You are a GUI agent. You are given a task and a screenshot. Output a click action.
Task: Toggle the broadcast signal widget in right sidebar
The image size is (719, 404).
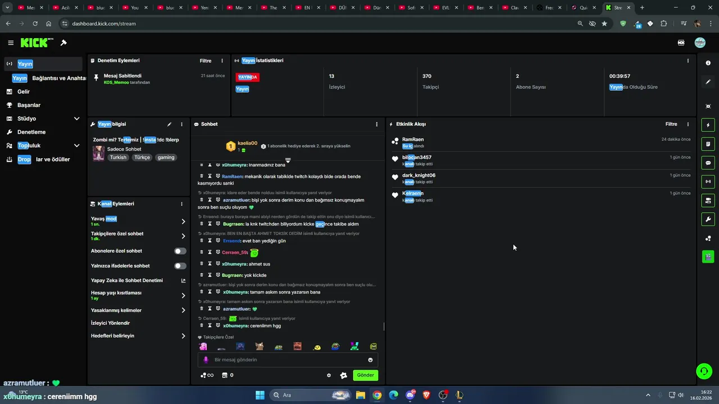(708, 181)
